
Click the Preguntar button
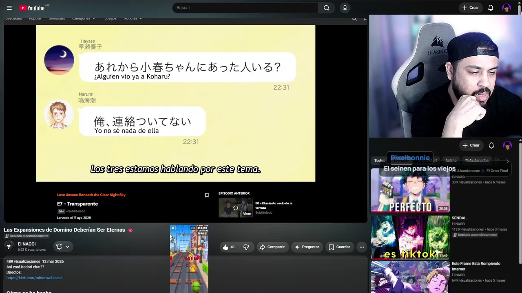tap(307, 247)
